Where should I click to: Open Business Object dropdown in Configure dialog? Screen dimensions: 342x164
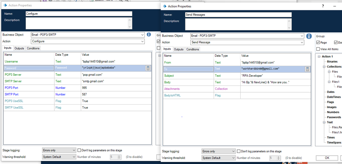pyautogui.click(x=88, y=35)
